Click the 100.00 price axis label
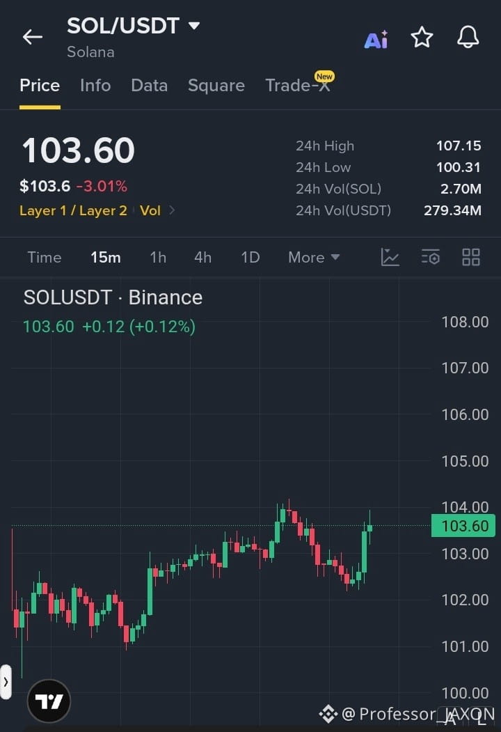The image size is (501, 732). [465, 693]
